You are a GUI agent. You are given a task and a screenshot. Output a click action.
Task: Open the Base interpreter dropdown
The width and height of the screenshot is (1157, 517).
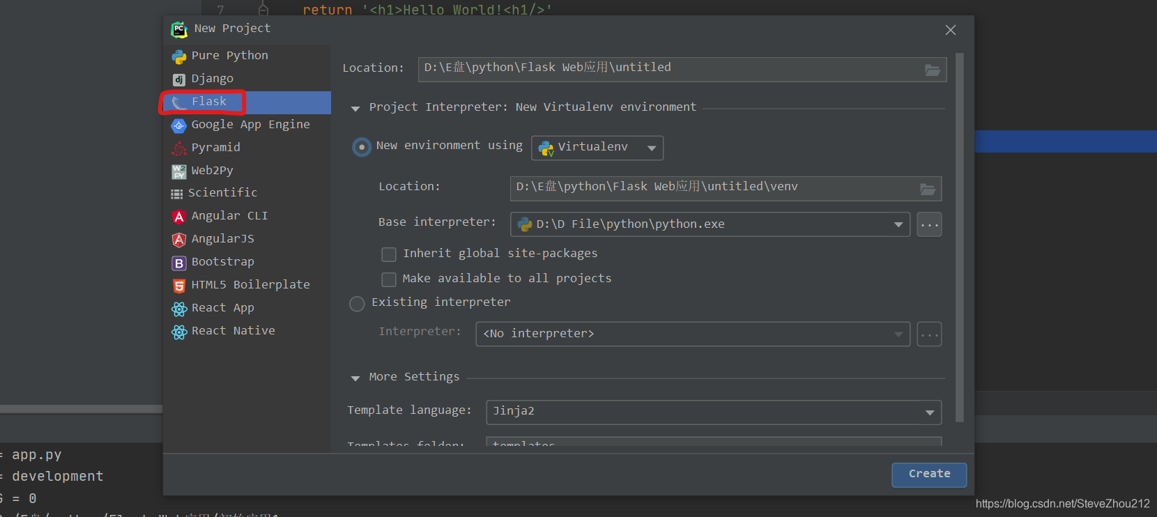tap(710, 224)
